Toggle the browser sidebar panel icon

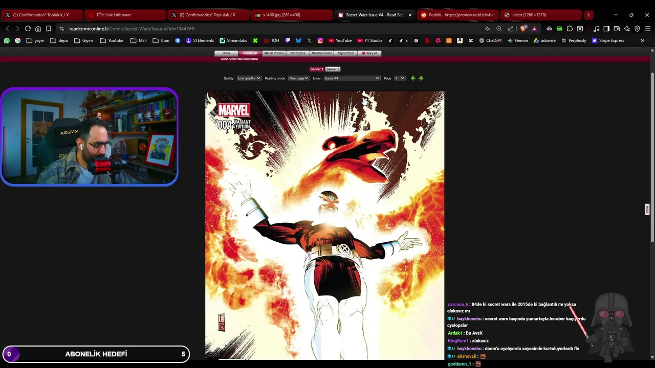(x=606, y=29)
